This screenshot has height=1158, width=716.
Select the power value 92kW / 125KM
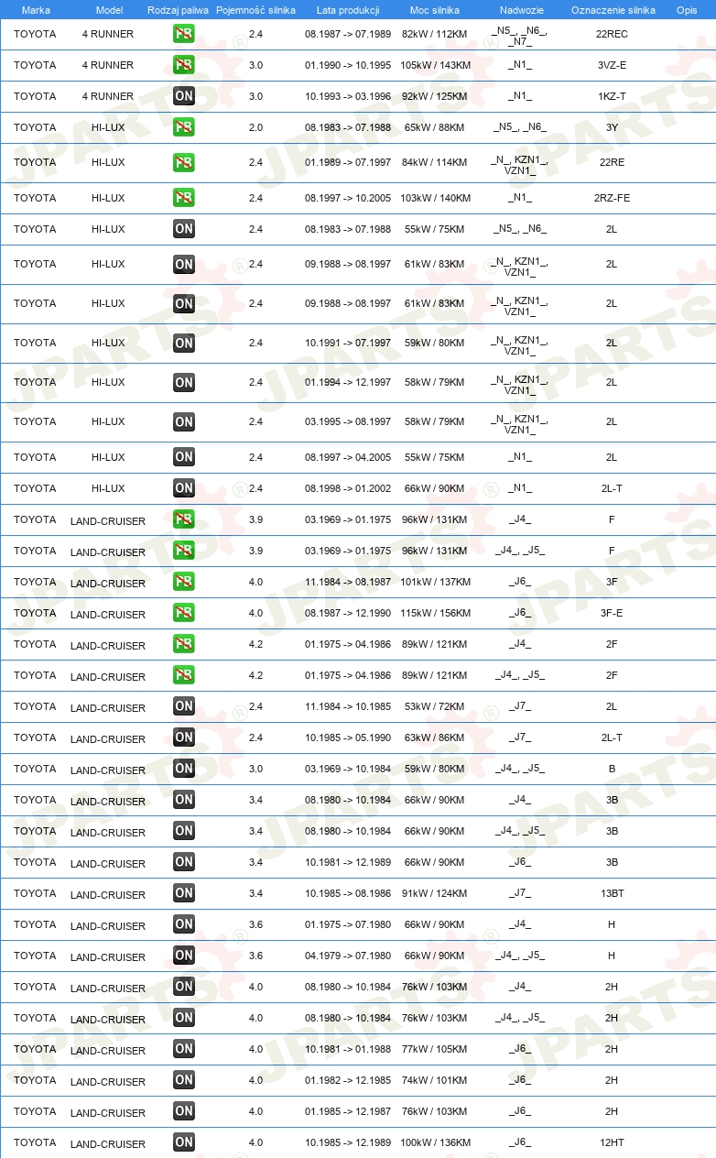pyautogui.click(x=435, y=96)
